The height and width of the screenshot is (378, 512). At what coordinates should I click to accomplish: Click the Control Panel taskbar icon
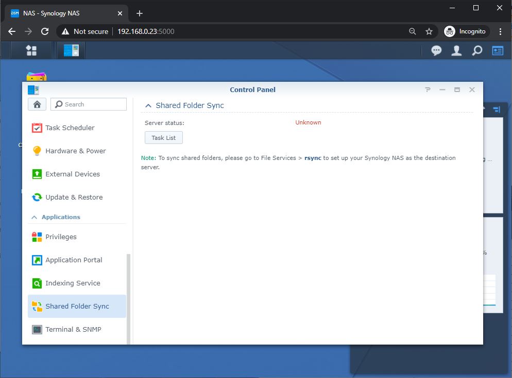(x=71, y=50)
